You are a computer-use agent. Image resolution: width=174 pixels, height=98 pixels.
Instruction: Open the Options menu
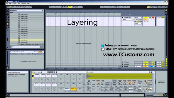click(24, 4)
